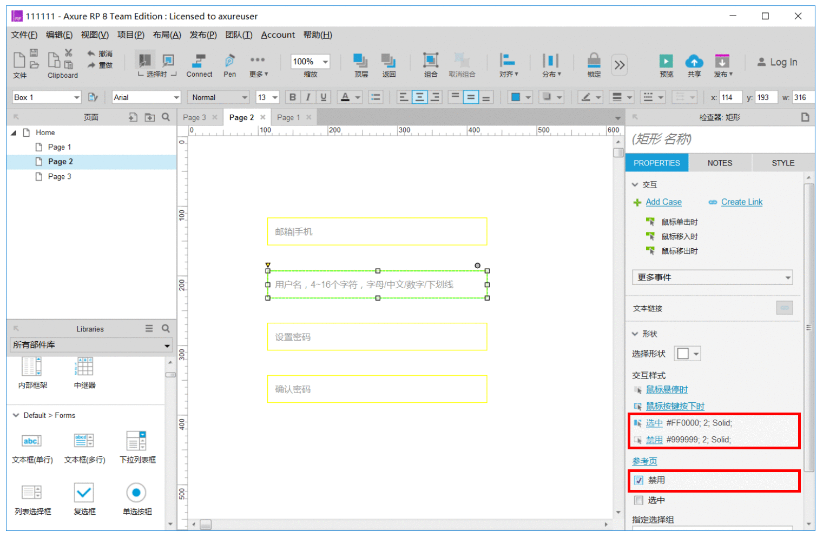The image size is (823, 538).
Task: Open the font size 13 dropdown
Action: point(275,97)
